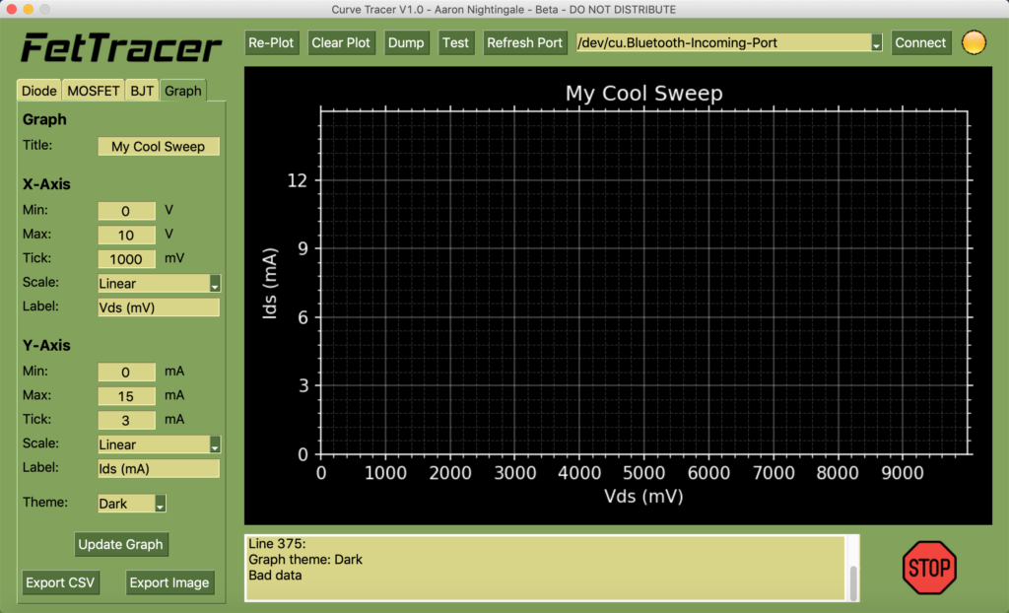Click the 2000 tick label on the x-axis

tap(449, 473)
